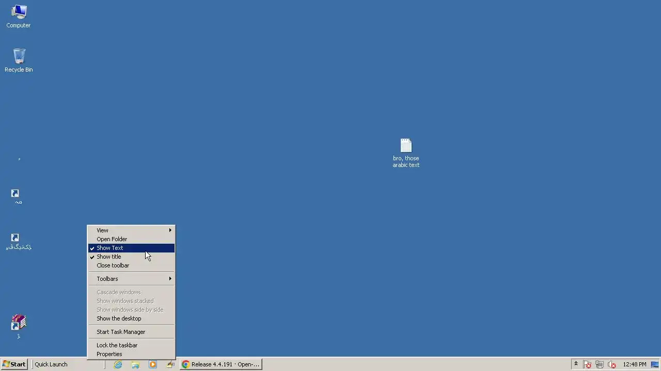This screenshot has height=371, width=661.
Task: Click the pencil-and-paper Quick Launch icon
Action: tap(170, 364)
